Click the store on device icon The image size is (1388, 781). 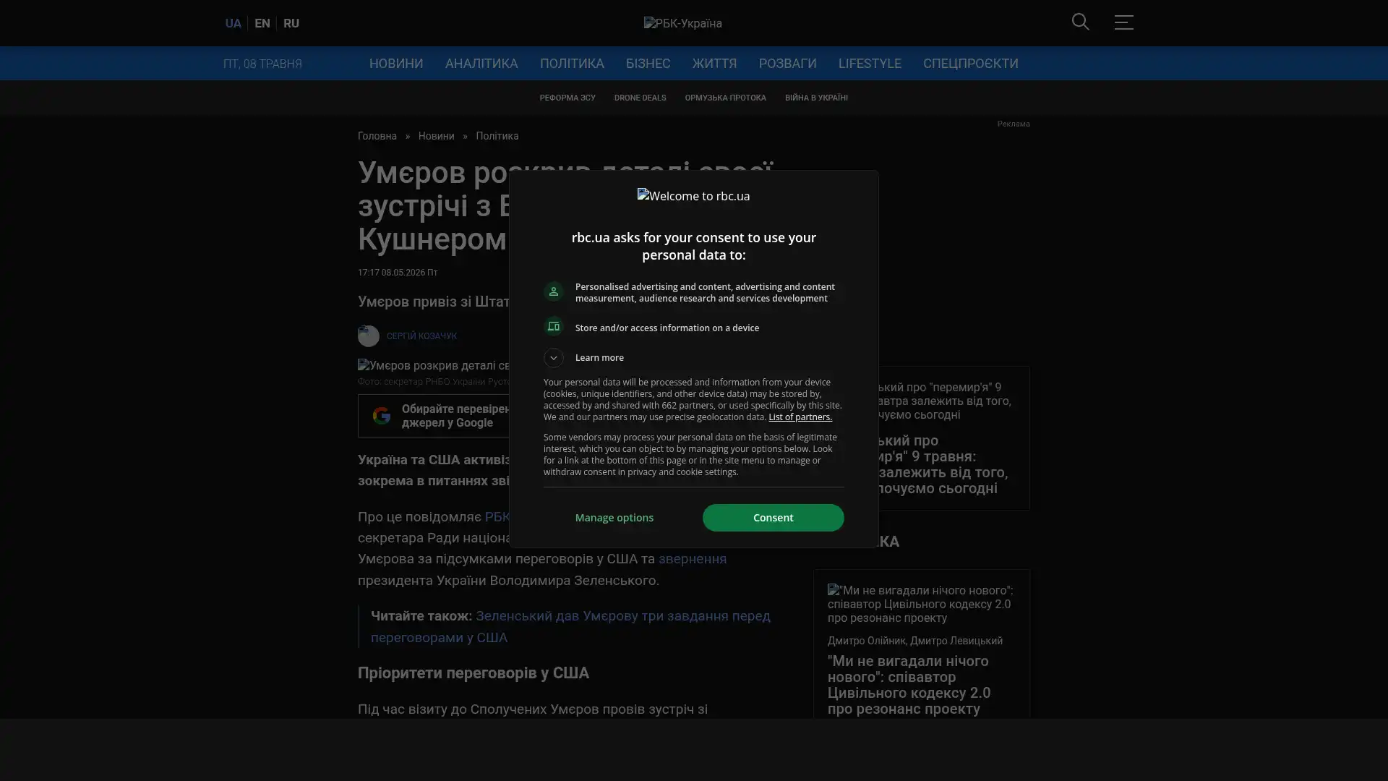(x=554, y=327)
